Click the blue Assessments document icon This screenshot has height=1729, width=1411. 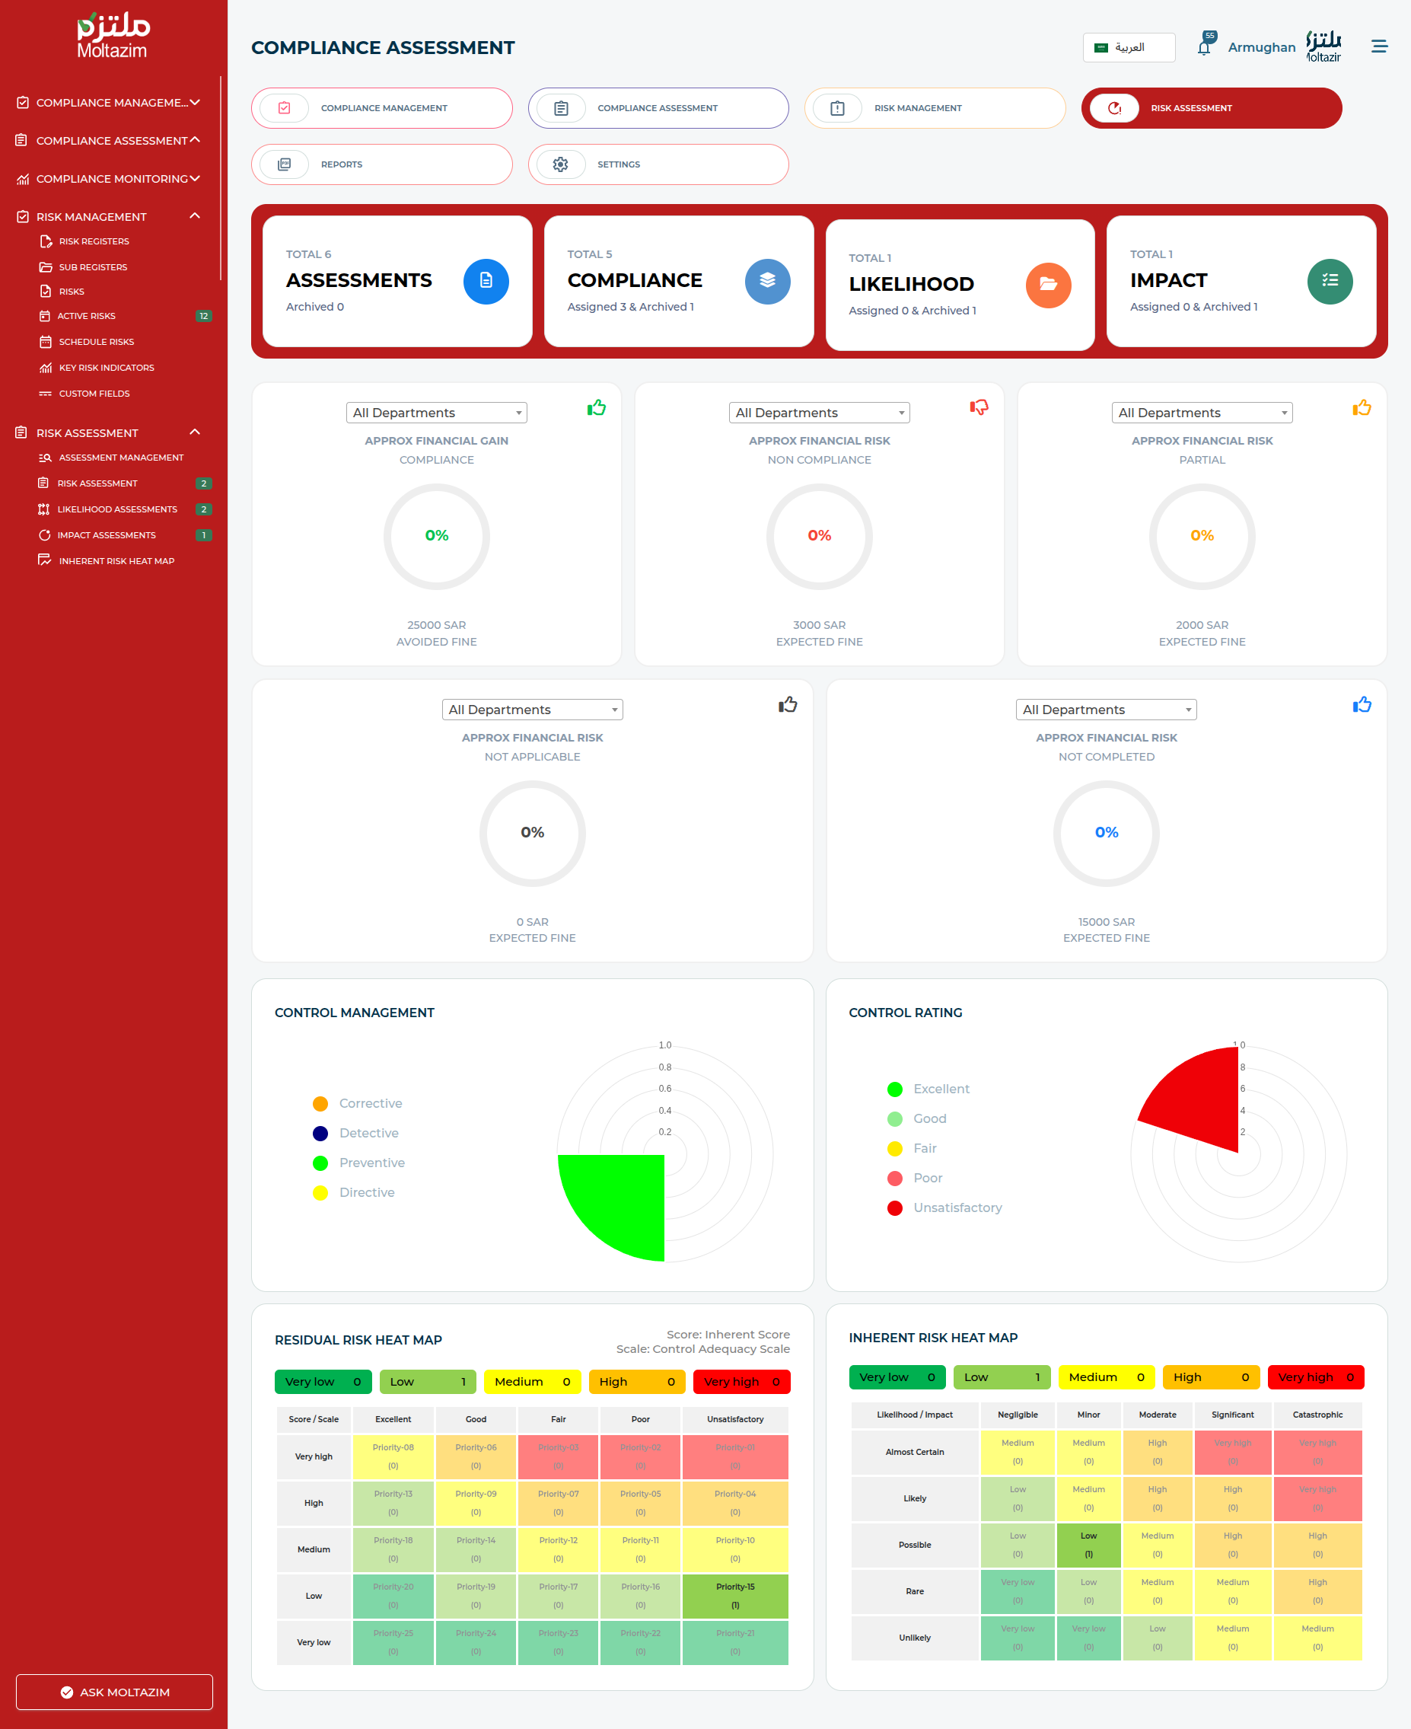tap(486, 281)
